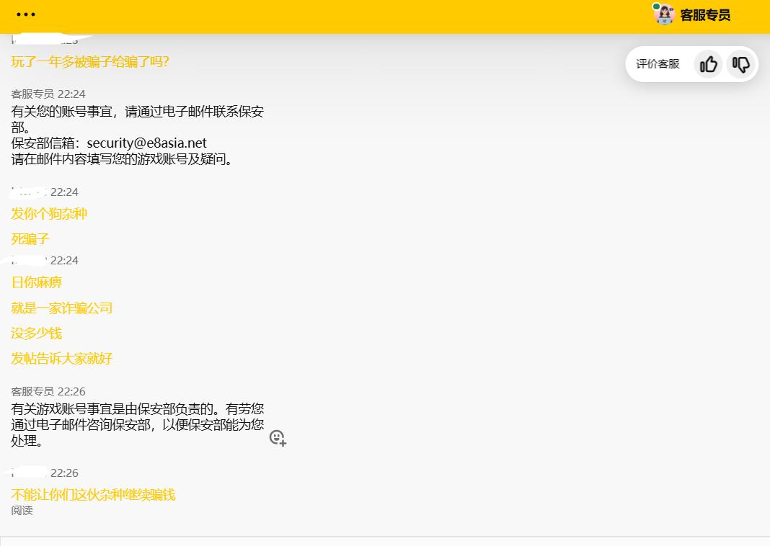770x546 pixels.
Task: Open the three-dot options menu
Action: click(x=26, y=14)
